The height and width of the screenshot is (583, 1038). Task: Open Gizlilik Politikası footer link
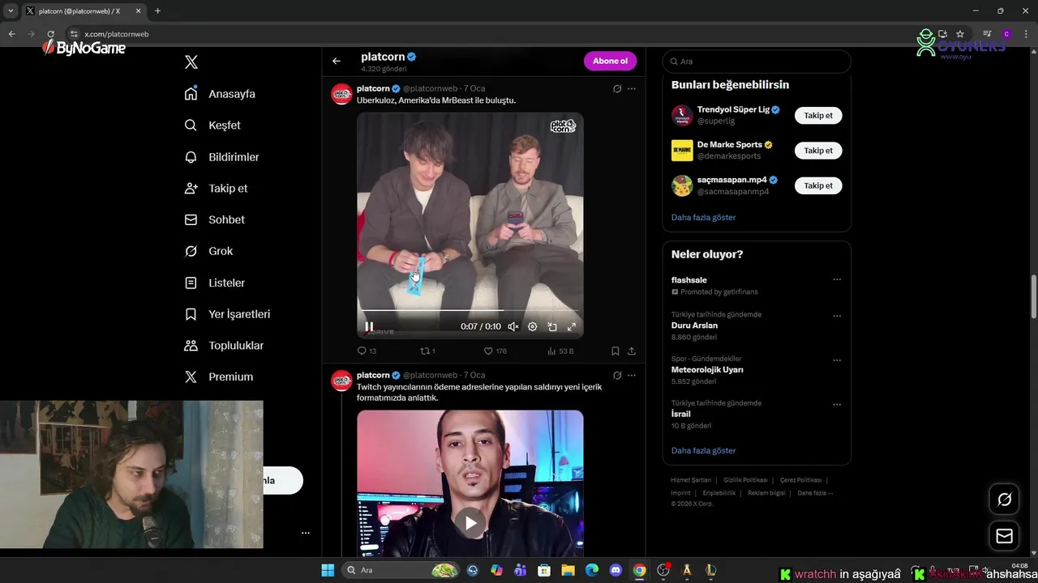pyautogui.click(x=745, y=480)
